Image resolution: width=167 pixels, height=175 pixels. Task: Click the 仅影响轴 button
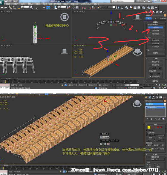pos(156,28)
